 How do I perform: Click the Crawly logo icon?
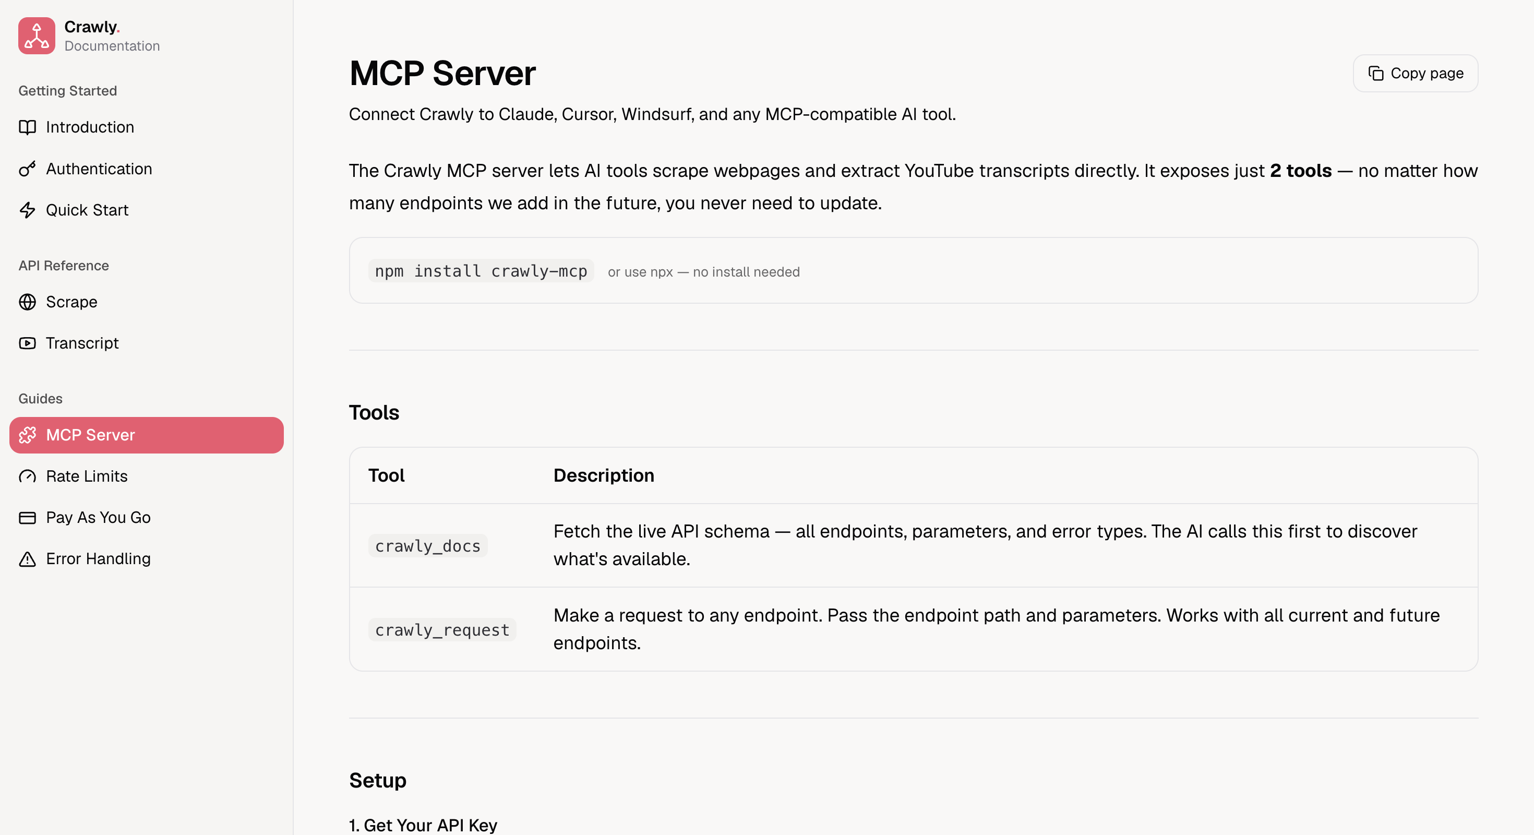coord(37,35)
